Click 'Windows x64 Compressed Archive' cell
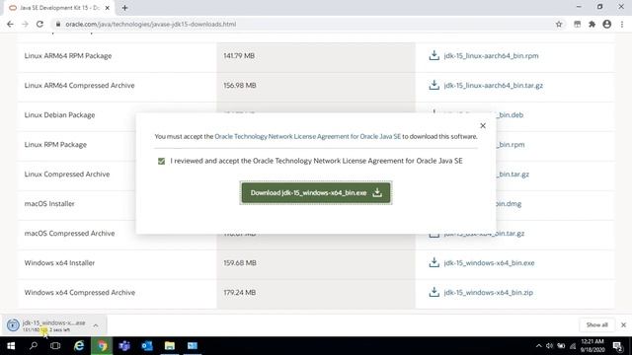Viewport: 632px width, 355px height. pos(117,293)
